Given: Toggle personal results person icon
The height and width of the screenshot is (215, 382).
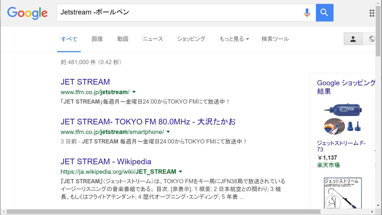Looking at the screenshot, I should [x=353, y=39].
